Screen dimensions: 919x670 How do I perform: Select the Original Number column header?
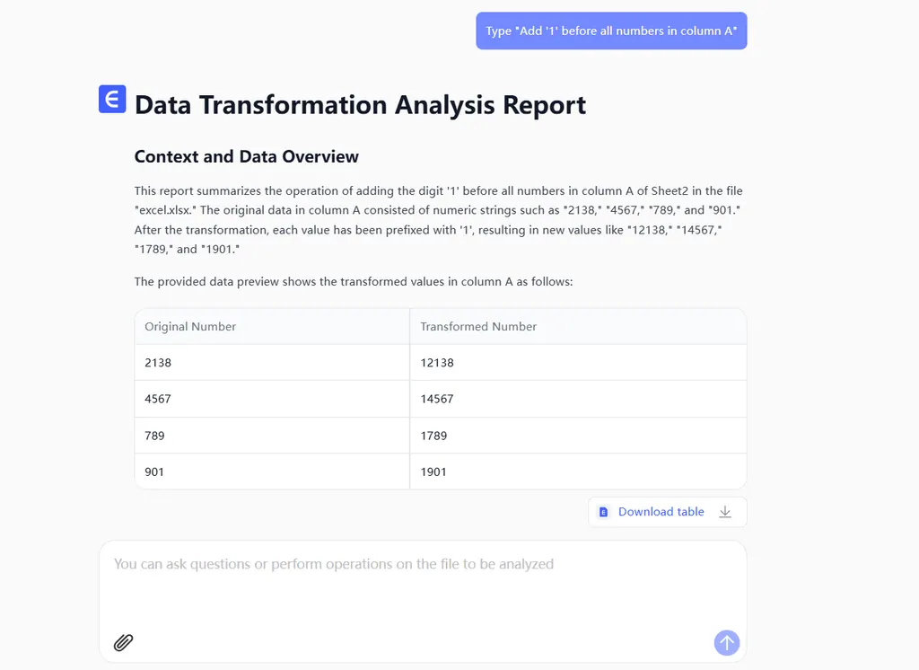pos(190,327)
